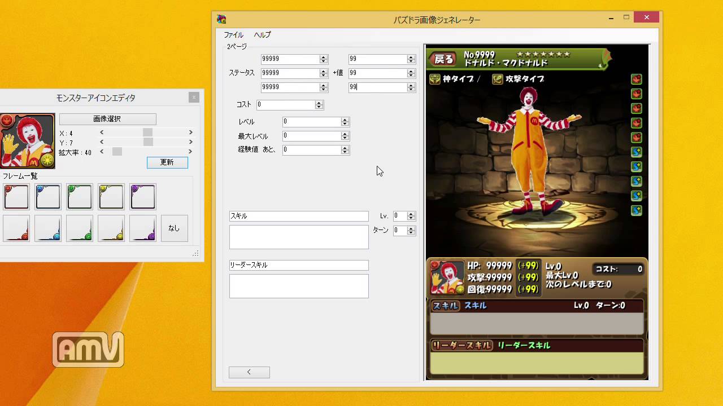Click the 更新 button
723x406 pixels.
tap(167, 162)
